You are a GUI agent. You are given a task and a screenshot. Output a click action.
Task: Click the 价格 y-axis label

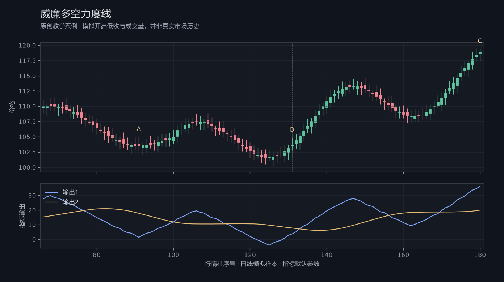(x=13, y=107)
